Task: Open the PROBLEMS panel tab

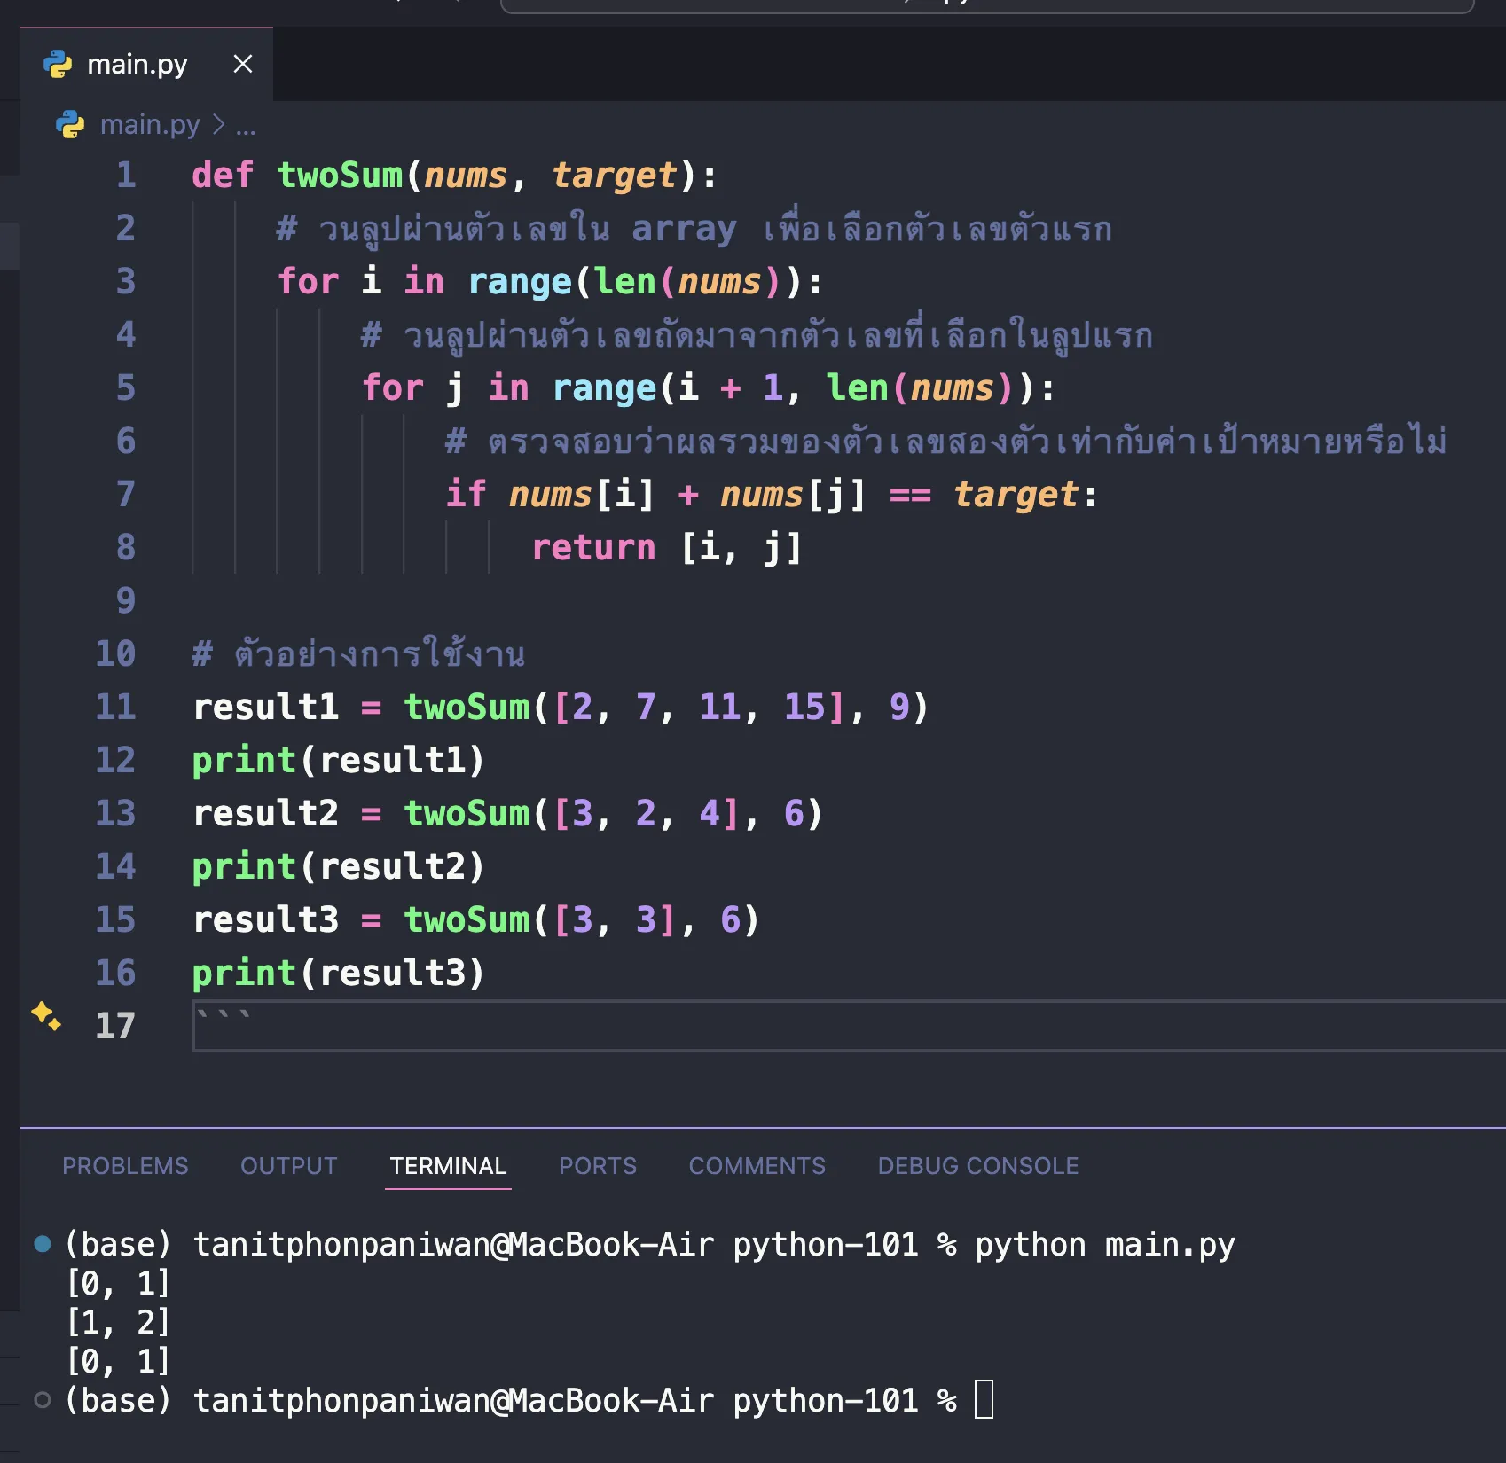Action: (x=125, y=1165)
